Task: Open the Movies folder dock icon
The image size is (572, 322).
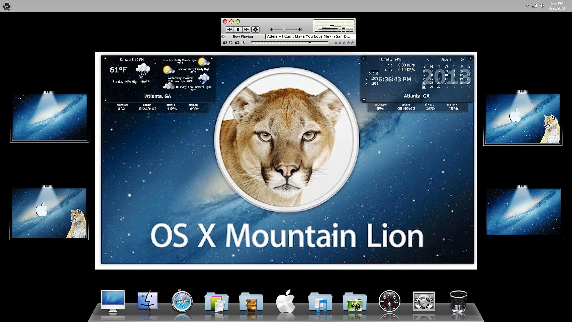Action: tap(251, 302)
